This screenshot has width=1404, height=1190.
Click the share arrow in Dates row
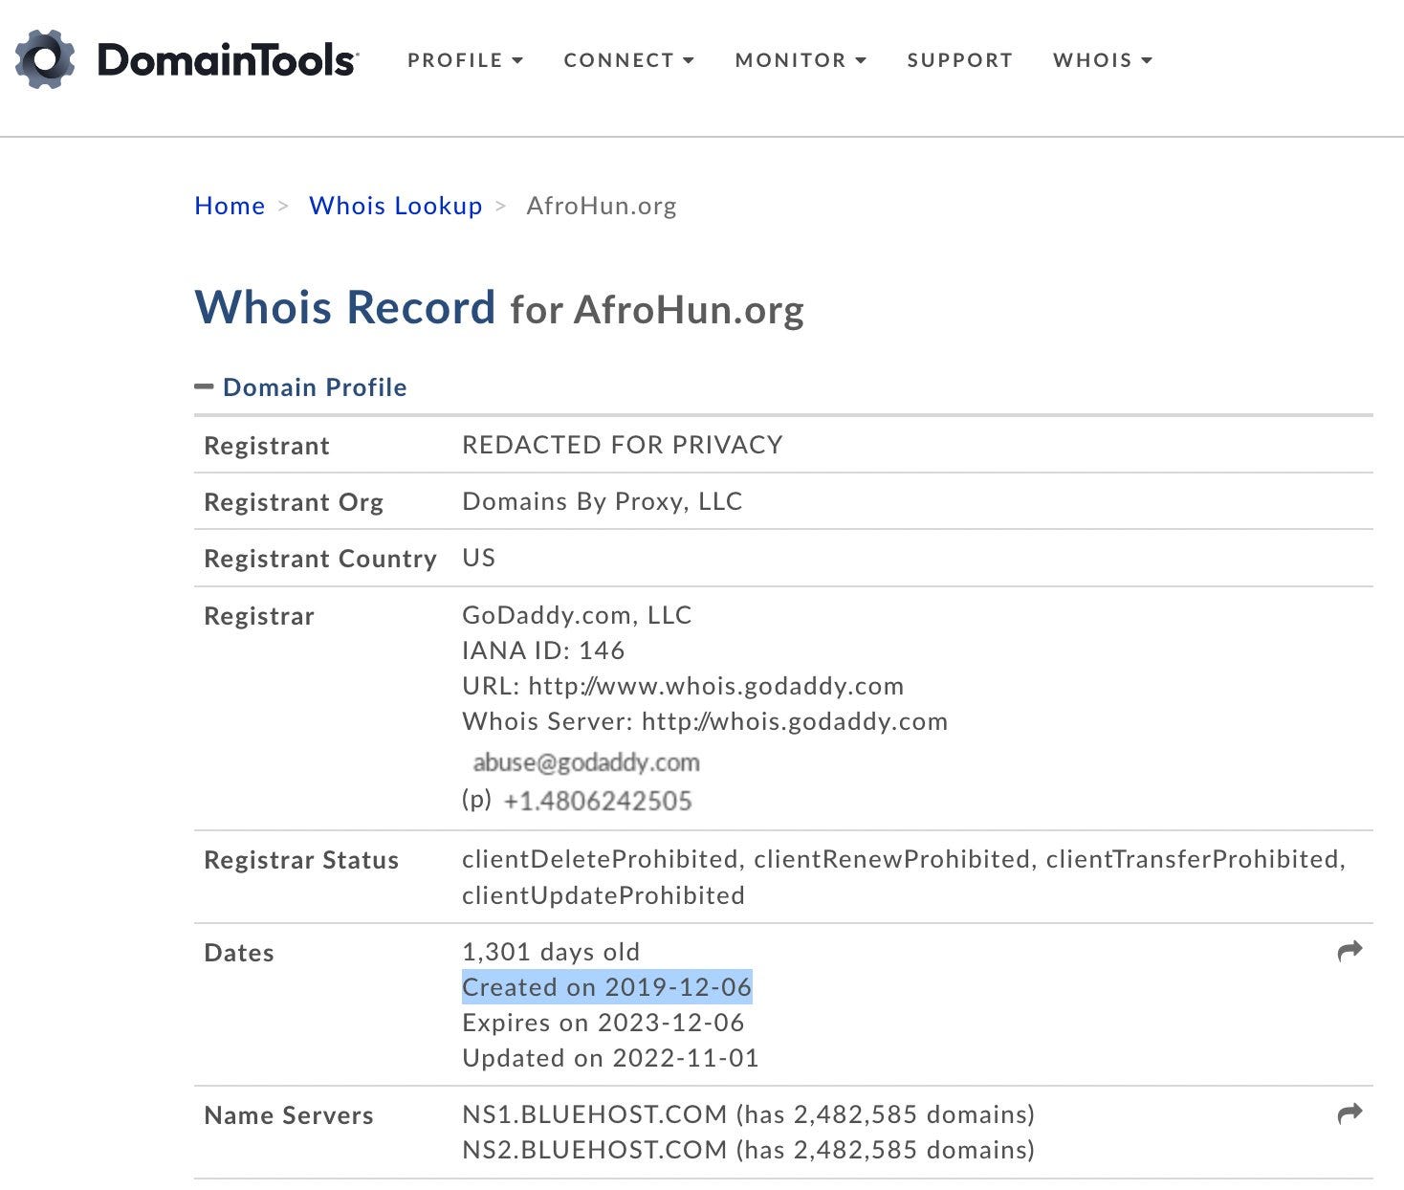click(1349, 951)
